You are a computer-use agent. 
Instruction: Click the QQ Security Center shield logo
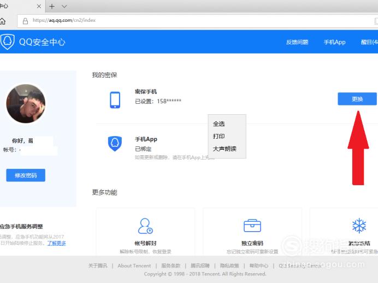8,42
